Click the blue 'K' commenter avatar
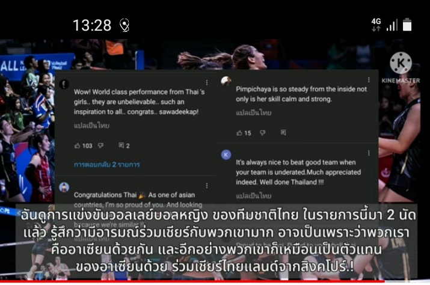The height and width of the screenshot is (285, 430). click(226, 155)
